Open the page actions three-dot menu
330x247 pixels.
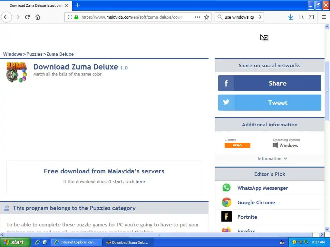pos(198,17)
